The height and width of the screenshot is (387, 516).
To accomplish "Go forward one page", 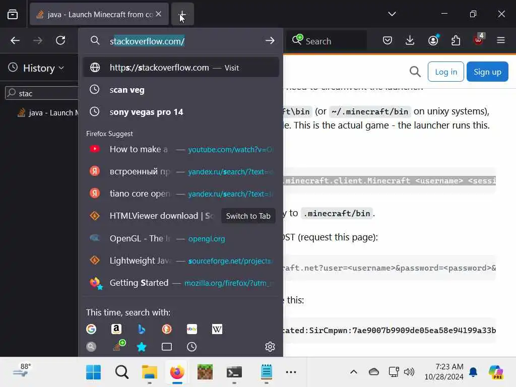I will tap(38, 40).
